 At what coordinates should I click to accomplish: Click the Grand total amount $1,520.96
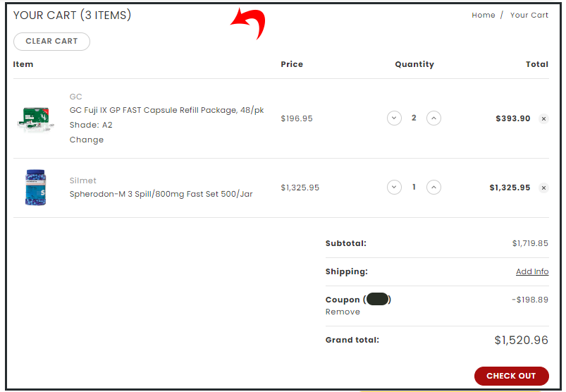click(x=521, y=340)
